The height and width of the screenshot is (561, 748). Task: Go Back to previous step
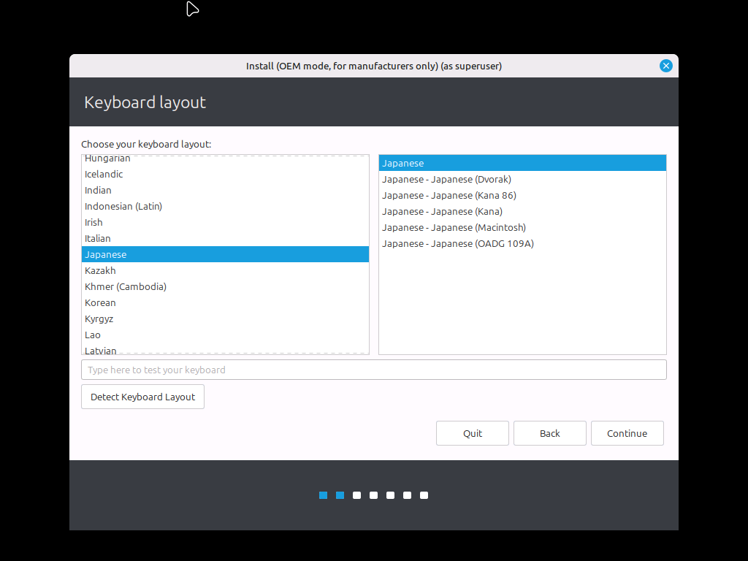point(549,433)
